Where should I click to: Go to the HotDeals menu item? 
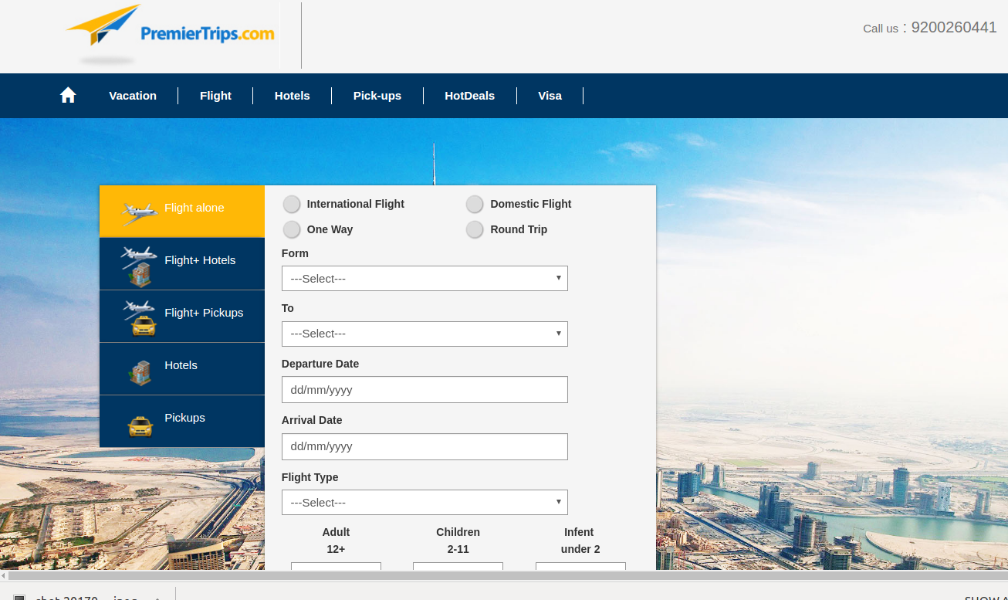pos(469,96)
